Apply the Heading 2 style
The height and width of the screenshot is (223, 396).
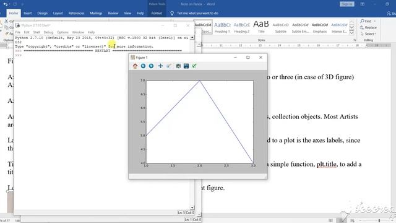(242, 27)
